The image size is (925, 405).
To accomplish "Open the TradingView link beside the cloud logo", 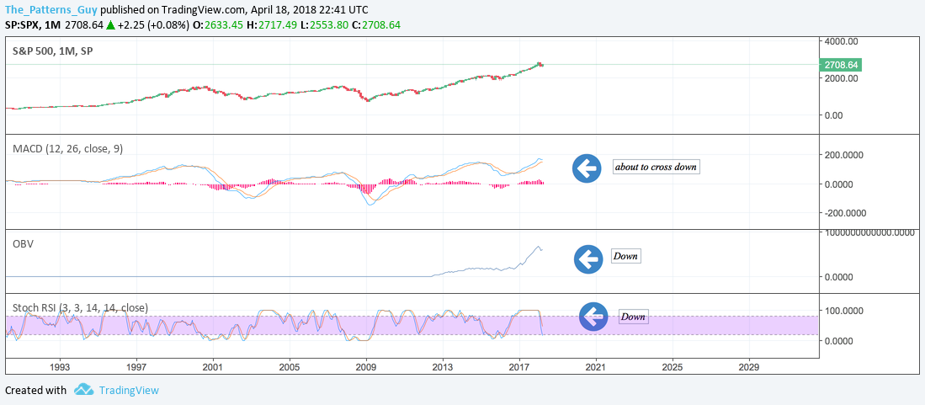I will pos(129,390).
